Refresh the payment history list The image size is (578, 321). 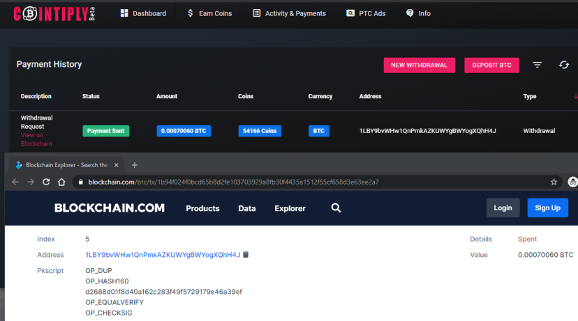pyautogui.click(x=563, y=65)
